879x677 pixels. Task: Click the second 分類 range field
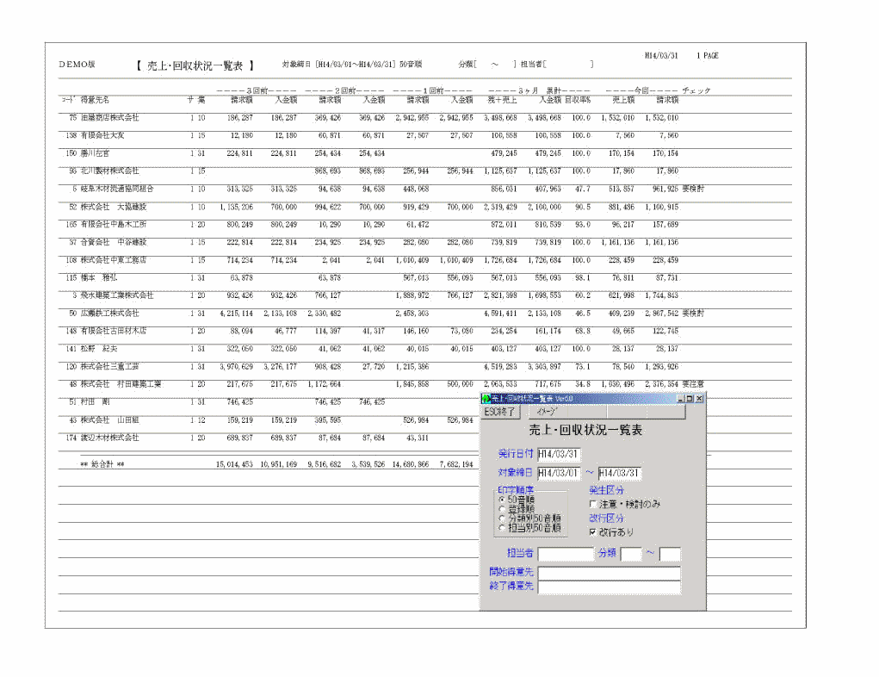670,554
